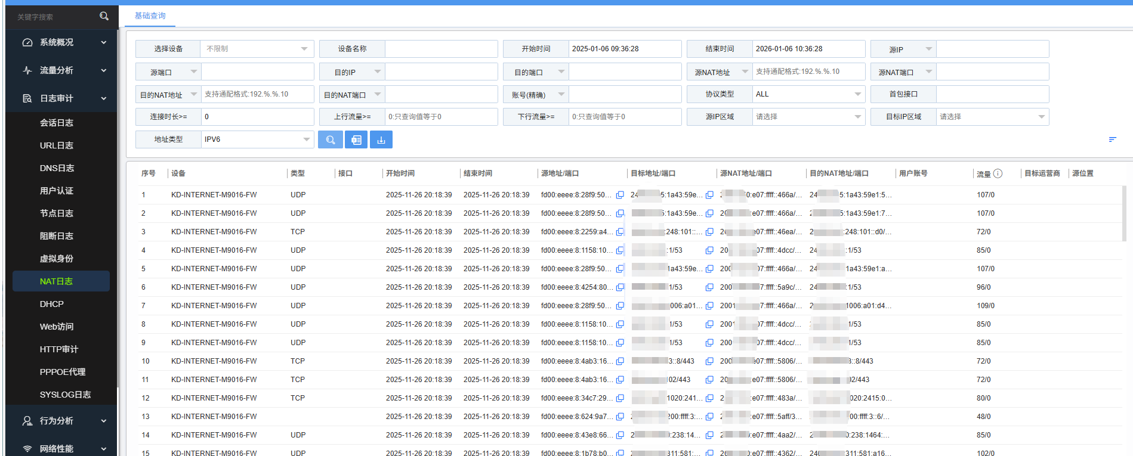Image resolution: width=1133 pixels, height=456 pixels.
Task: Click the 开始时间 date field
Action: coord(624,49)
